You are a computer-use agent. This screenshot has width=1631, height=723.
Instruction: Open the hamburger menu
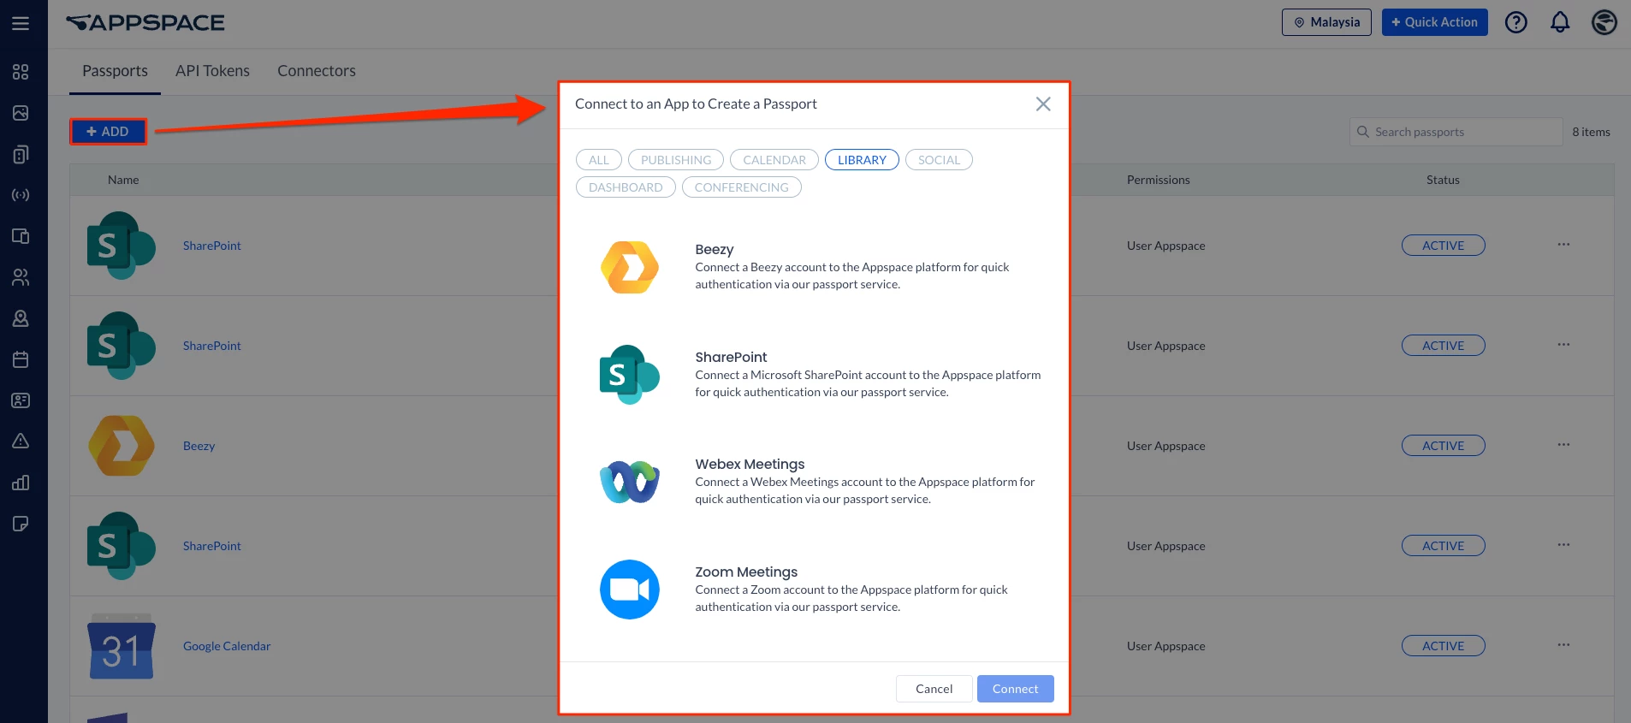click(21, 23)
